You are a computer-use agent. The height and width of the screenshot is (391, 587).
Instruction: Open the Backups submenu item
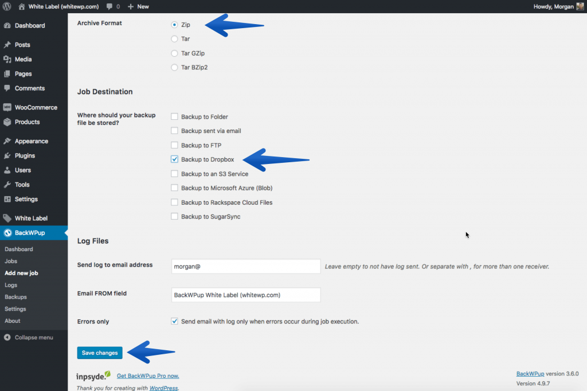pyautogui.click(x=15, y=297)
